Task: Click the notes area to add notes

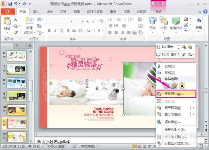Action: (119, 141)
